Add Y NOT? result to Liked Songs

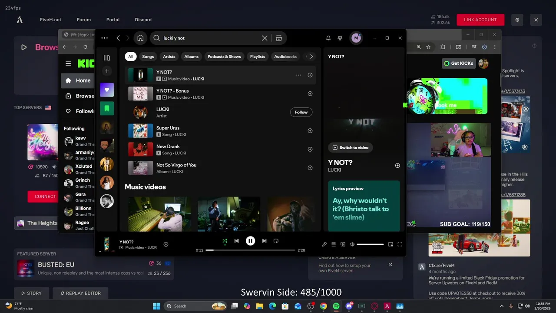(x=310, y=75)
